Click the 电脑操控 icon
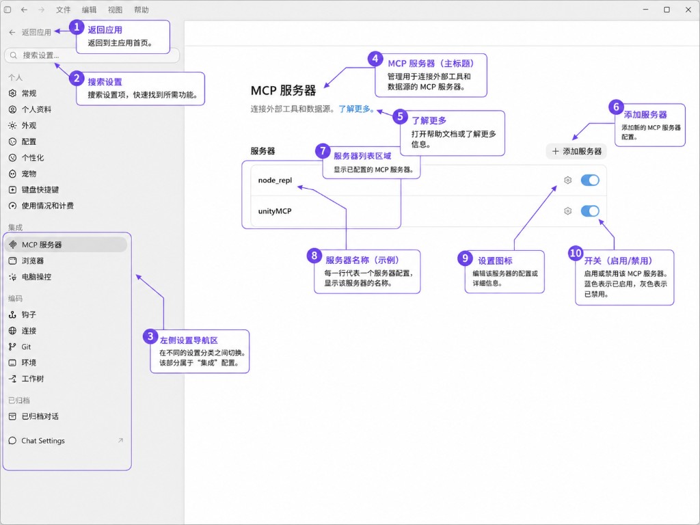 tap(12, 277)
